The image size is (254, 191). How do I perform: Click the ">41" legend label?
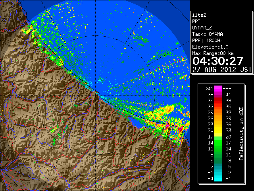[x=209, y=89]
